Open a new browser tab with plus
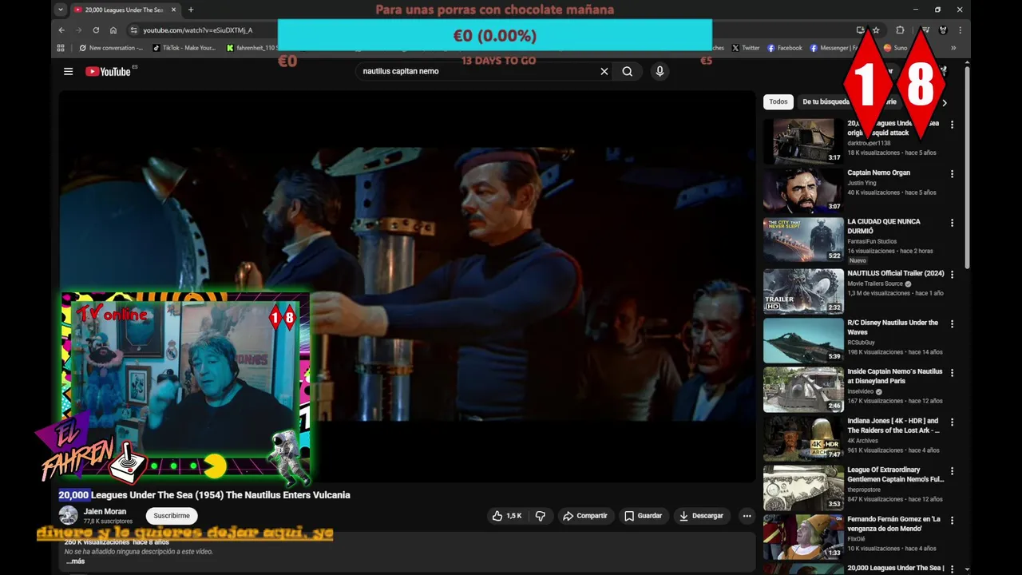Image resolution: width=1022 pixels, height=575 pixels. click(191, 10)
